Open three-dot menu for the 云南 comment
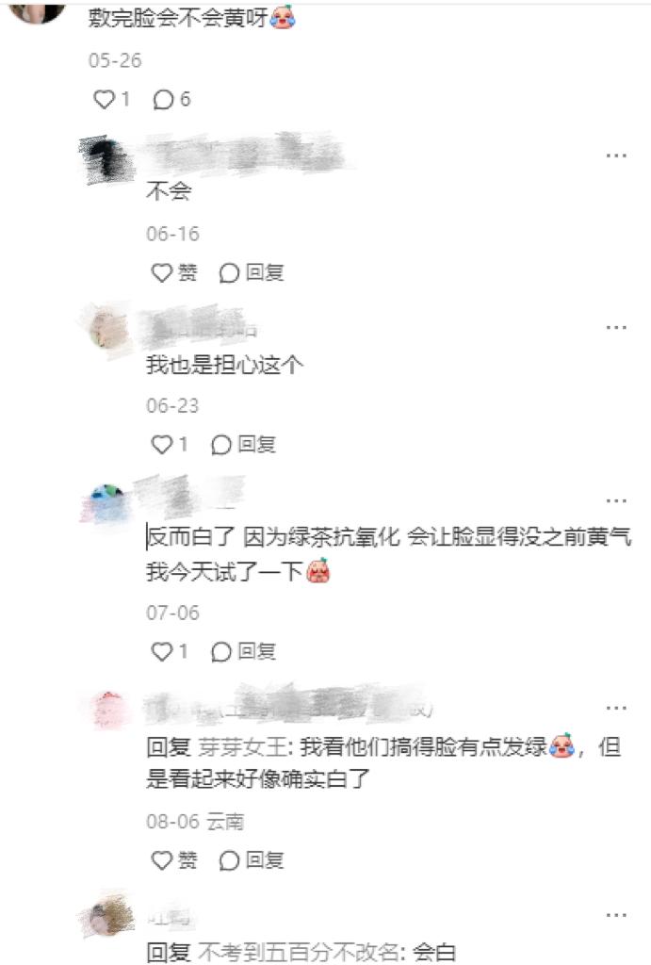Image resolution: width=651 pixels, height=965 pixels. [x=616, y=709]
